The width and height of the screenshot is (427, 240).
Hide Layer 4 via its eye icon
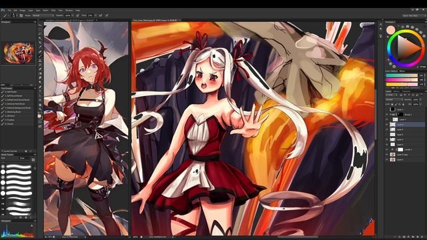[387, 129]
